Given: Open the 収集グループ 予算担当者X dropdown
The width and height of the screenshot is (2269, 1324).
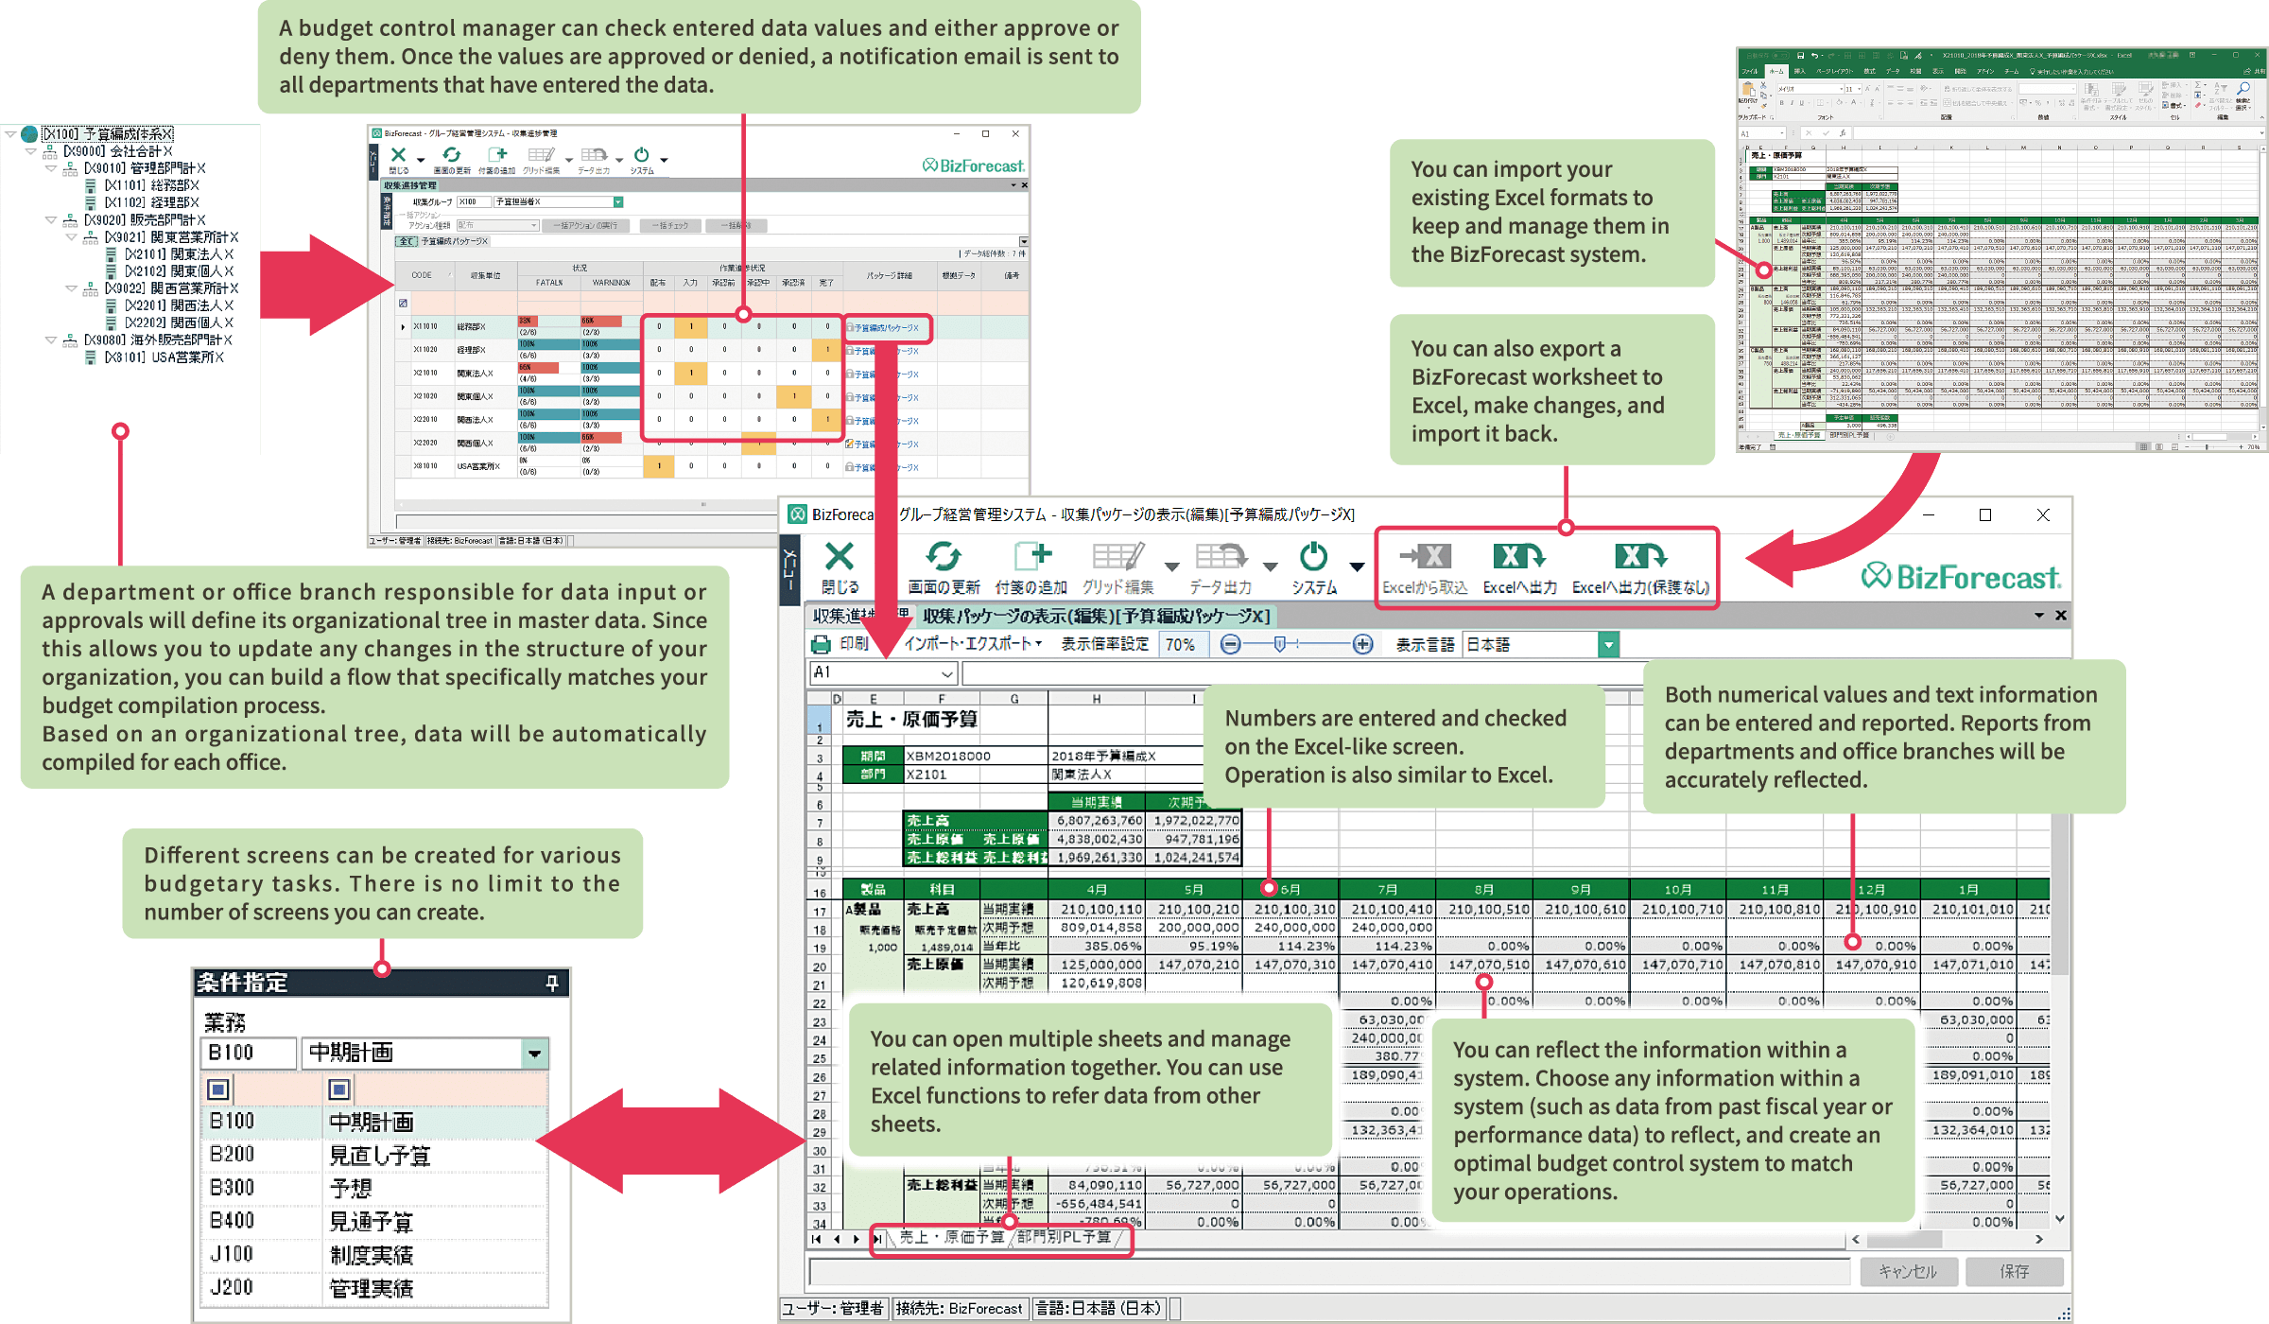Looking at the screenshot, I should (618, 202).
